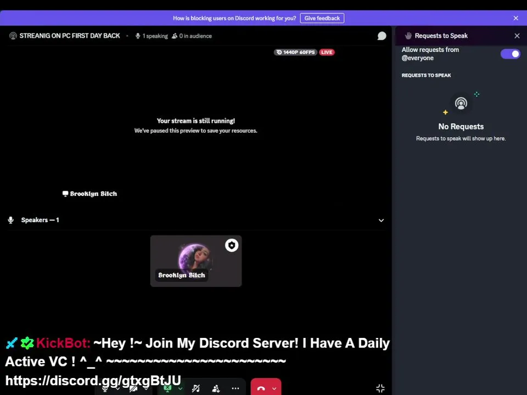
Task: Open the stage text chat bubble icon
Action: click(x=382, y=36)
